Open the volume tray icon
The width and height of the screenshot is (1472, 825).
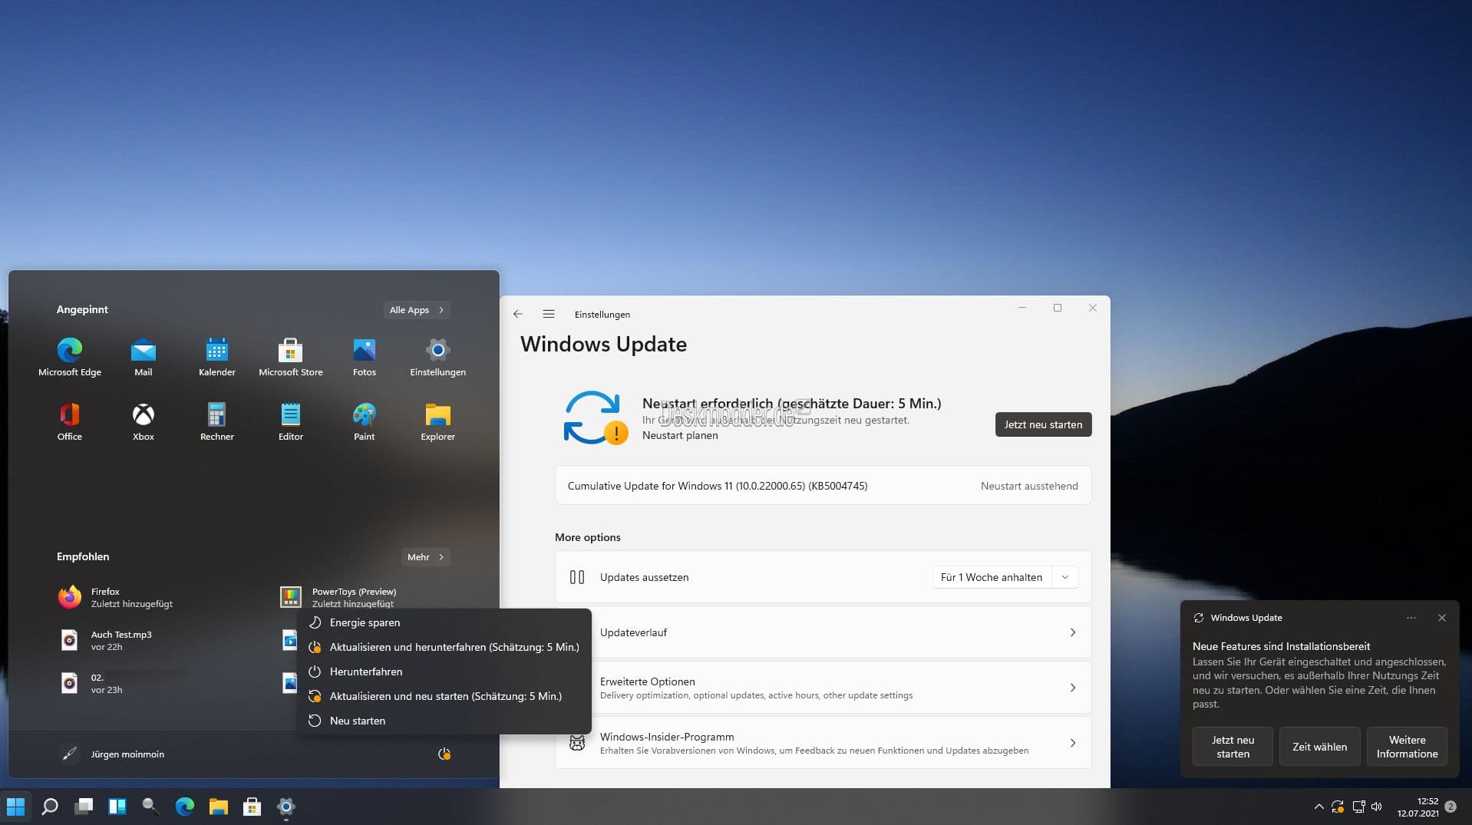(x=1377, y=807)
